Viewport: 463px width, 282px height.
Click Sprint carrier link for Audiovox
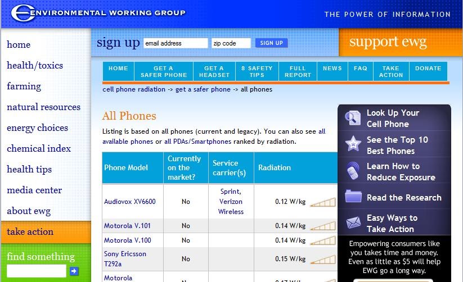tap(231, 192)
